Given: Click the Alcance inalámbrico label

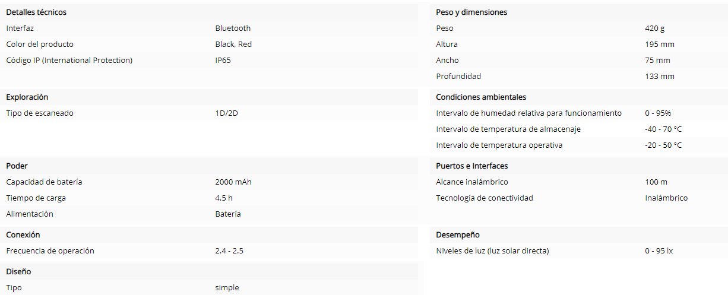Looking at the screenshot, I should [472, 182].
